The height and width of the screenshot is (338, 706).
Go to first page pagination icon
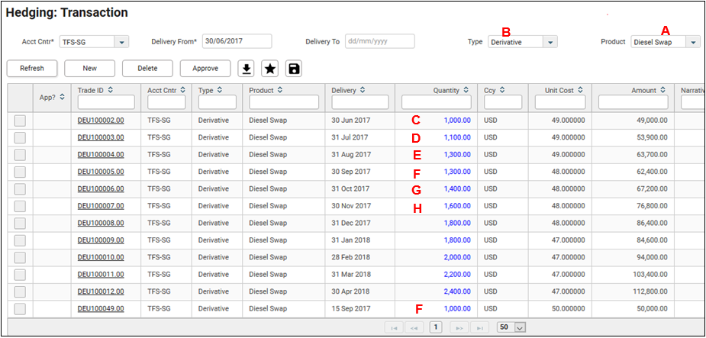tap(395, 327)
